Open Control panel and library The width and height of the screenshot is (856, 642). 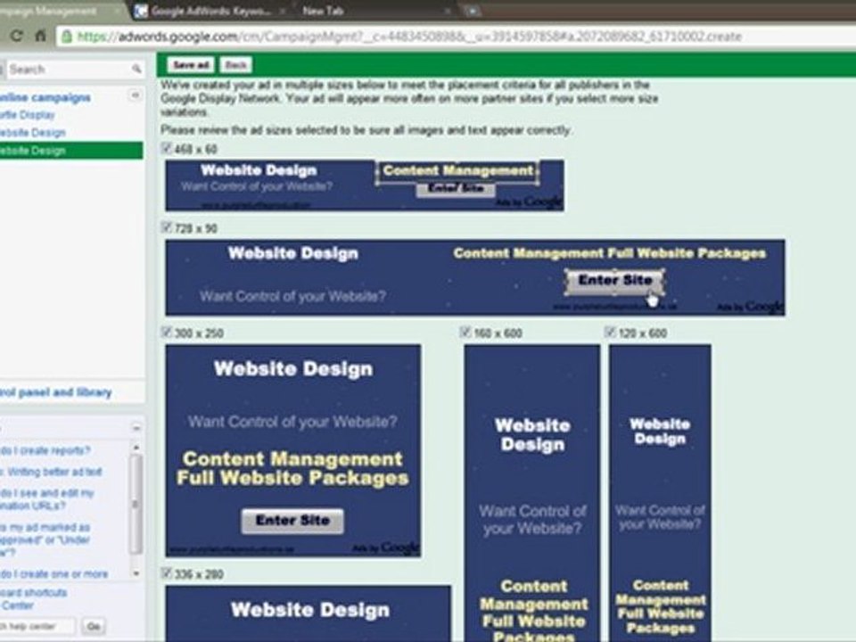point(55,392)
